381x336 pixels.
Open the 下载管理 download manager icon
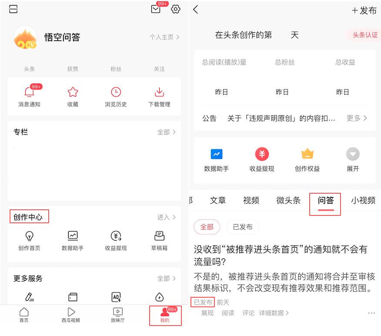point(159,92)
